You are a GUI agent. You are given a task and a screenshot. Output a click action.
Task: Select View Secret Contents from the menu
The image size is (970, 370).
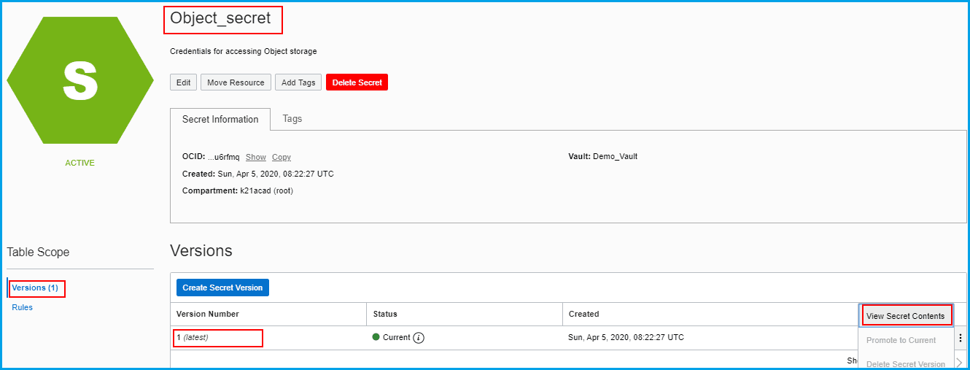905,316
